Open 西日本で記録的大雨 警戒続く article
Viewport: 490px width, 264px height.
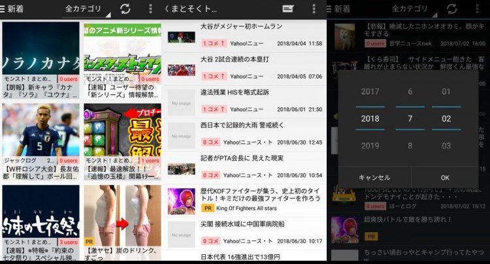[245, 135]
